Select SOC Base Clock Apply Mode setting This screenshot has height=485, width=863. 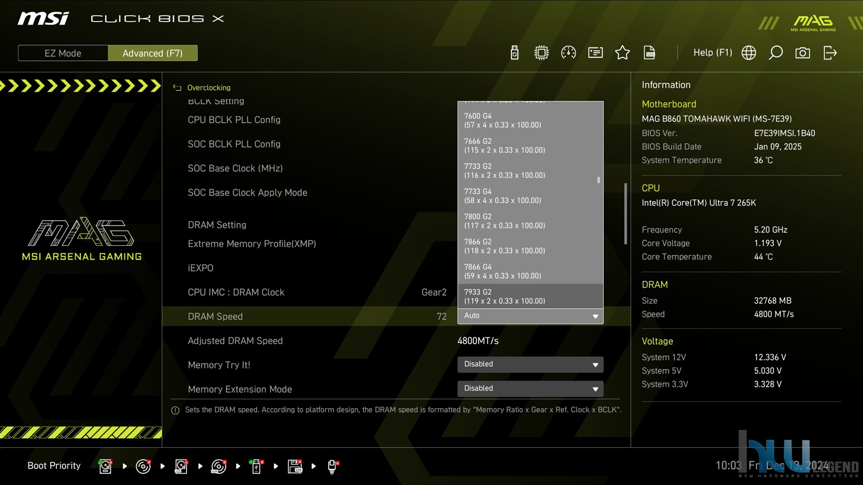pos(247,193)
